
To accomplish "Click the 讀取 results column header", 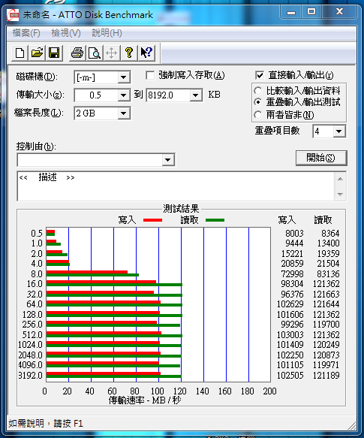I will coord(323,220).
